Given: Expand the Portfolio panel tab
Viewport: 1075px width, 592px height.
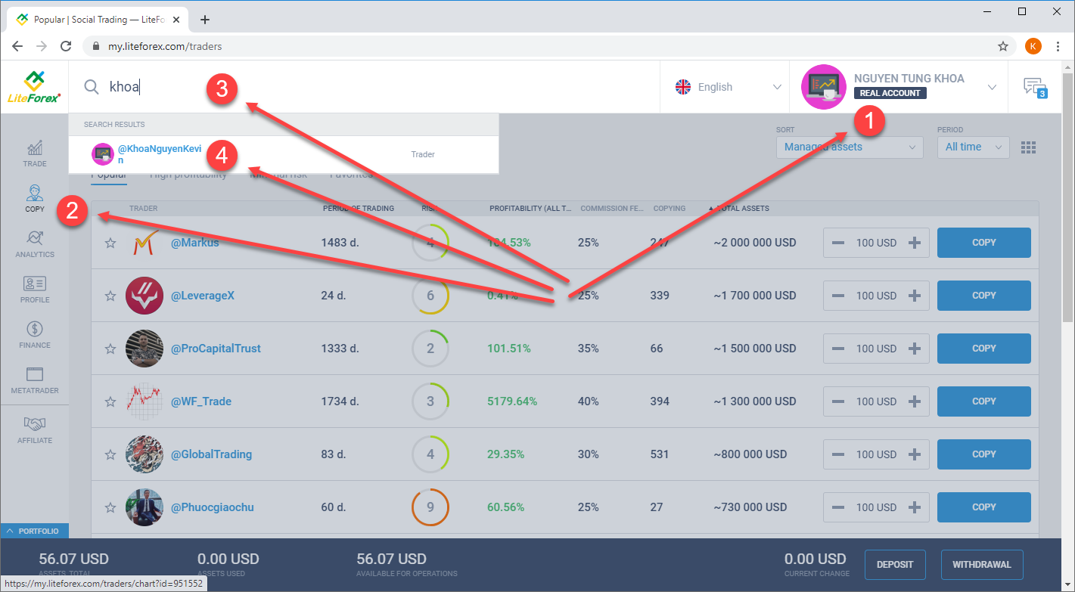Looking at the screenshot, I should coord(34,531).
